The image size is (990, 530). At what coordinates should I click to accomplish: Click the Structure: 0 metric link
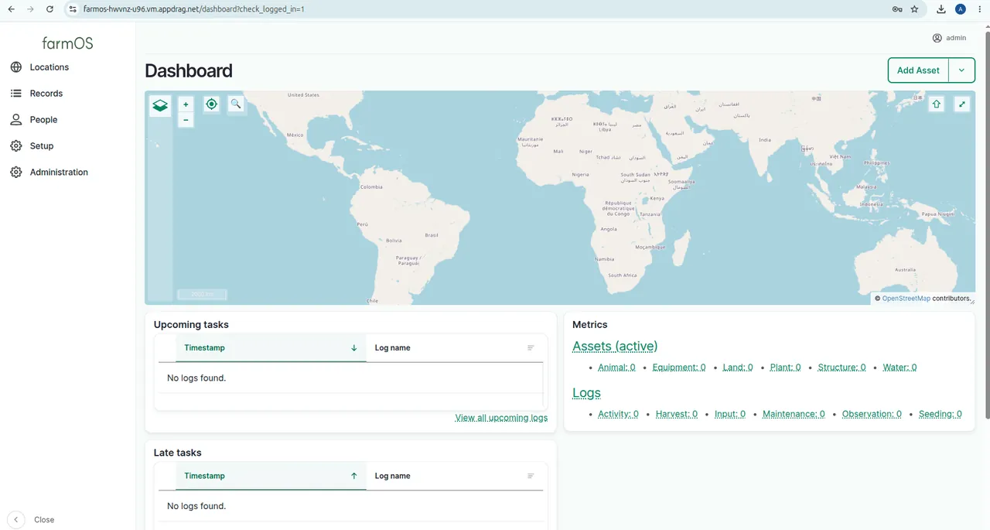[x=841, y=368]
